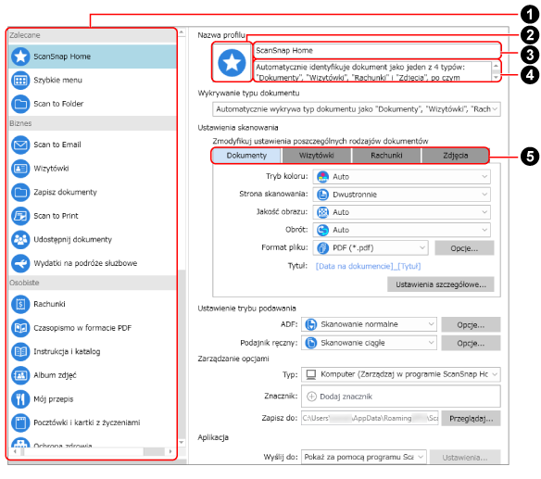Click the Mój przepis cutlery icon

pyautogui.click(x=20, y=399)
